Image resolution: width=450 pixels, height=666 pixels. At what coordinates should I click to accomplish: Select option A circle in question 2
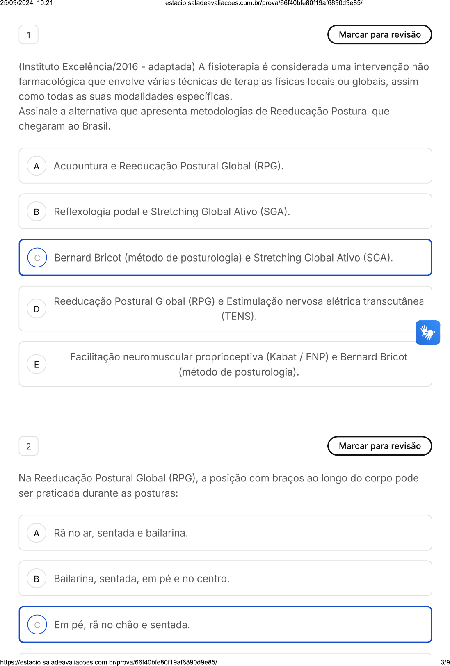click(37, 533)
